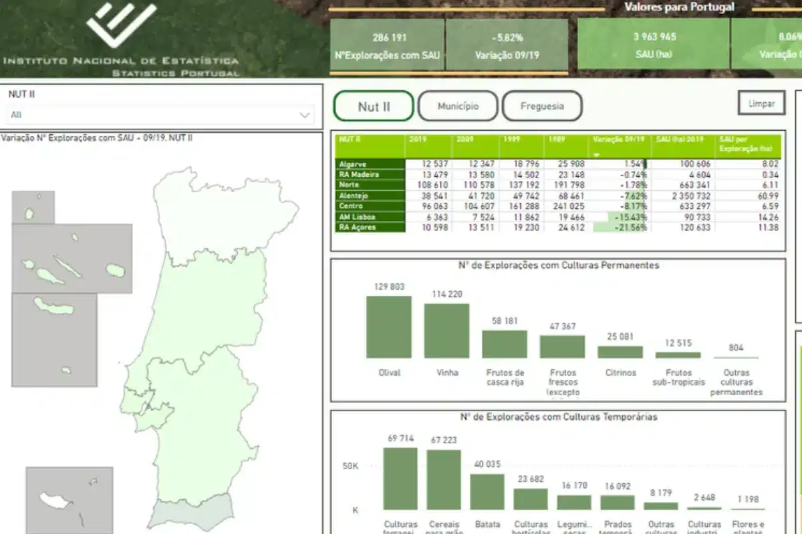The width and height of the screenshot is (802, 534).
Task: Select the Nut II level tab
Action: tap(373, 106)
